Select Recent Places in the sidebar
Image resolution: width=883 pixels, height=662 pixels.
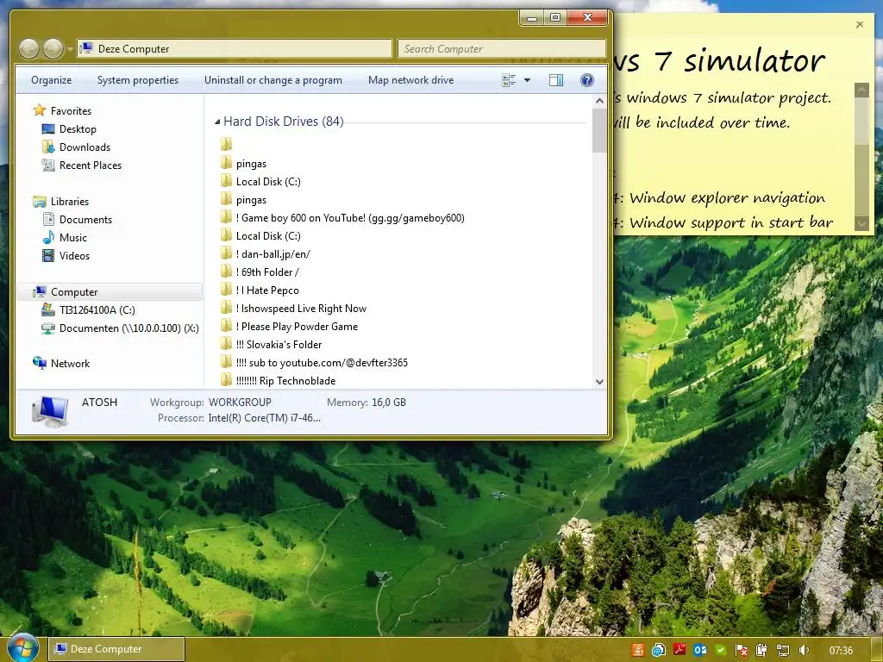[x=82, y=165]
